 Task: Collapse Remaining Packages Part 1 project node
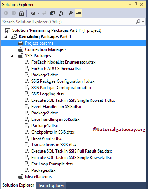[x=6, y=37]
